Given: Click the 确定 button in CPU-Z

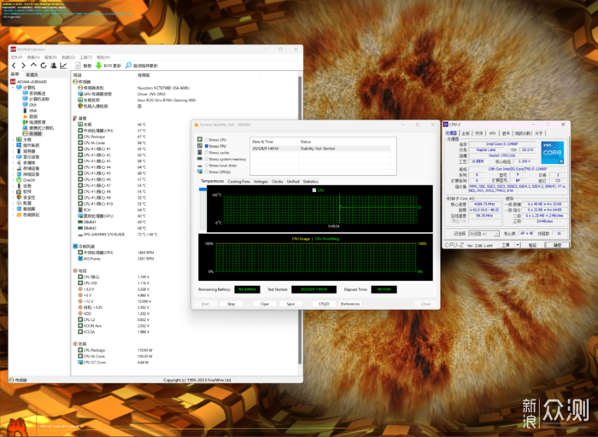Looking at the screenshot, I should pos(557,245).
